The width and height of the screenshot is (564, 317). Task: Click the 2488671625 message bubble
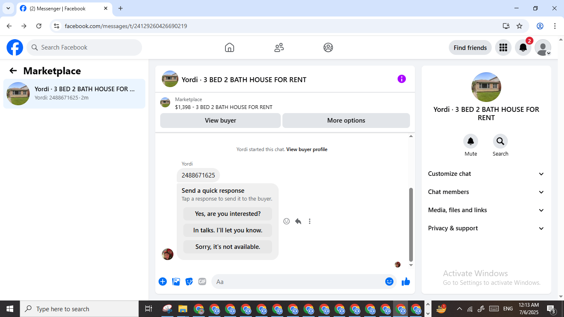198,175
